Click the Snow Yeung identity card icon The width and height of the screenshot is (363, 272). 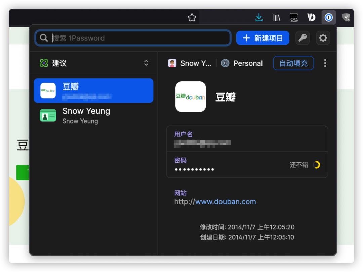click(x=48, y=115)
